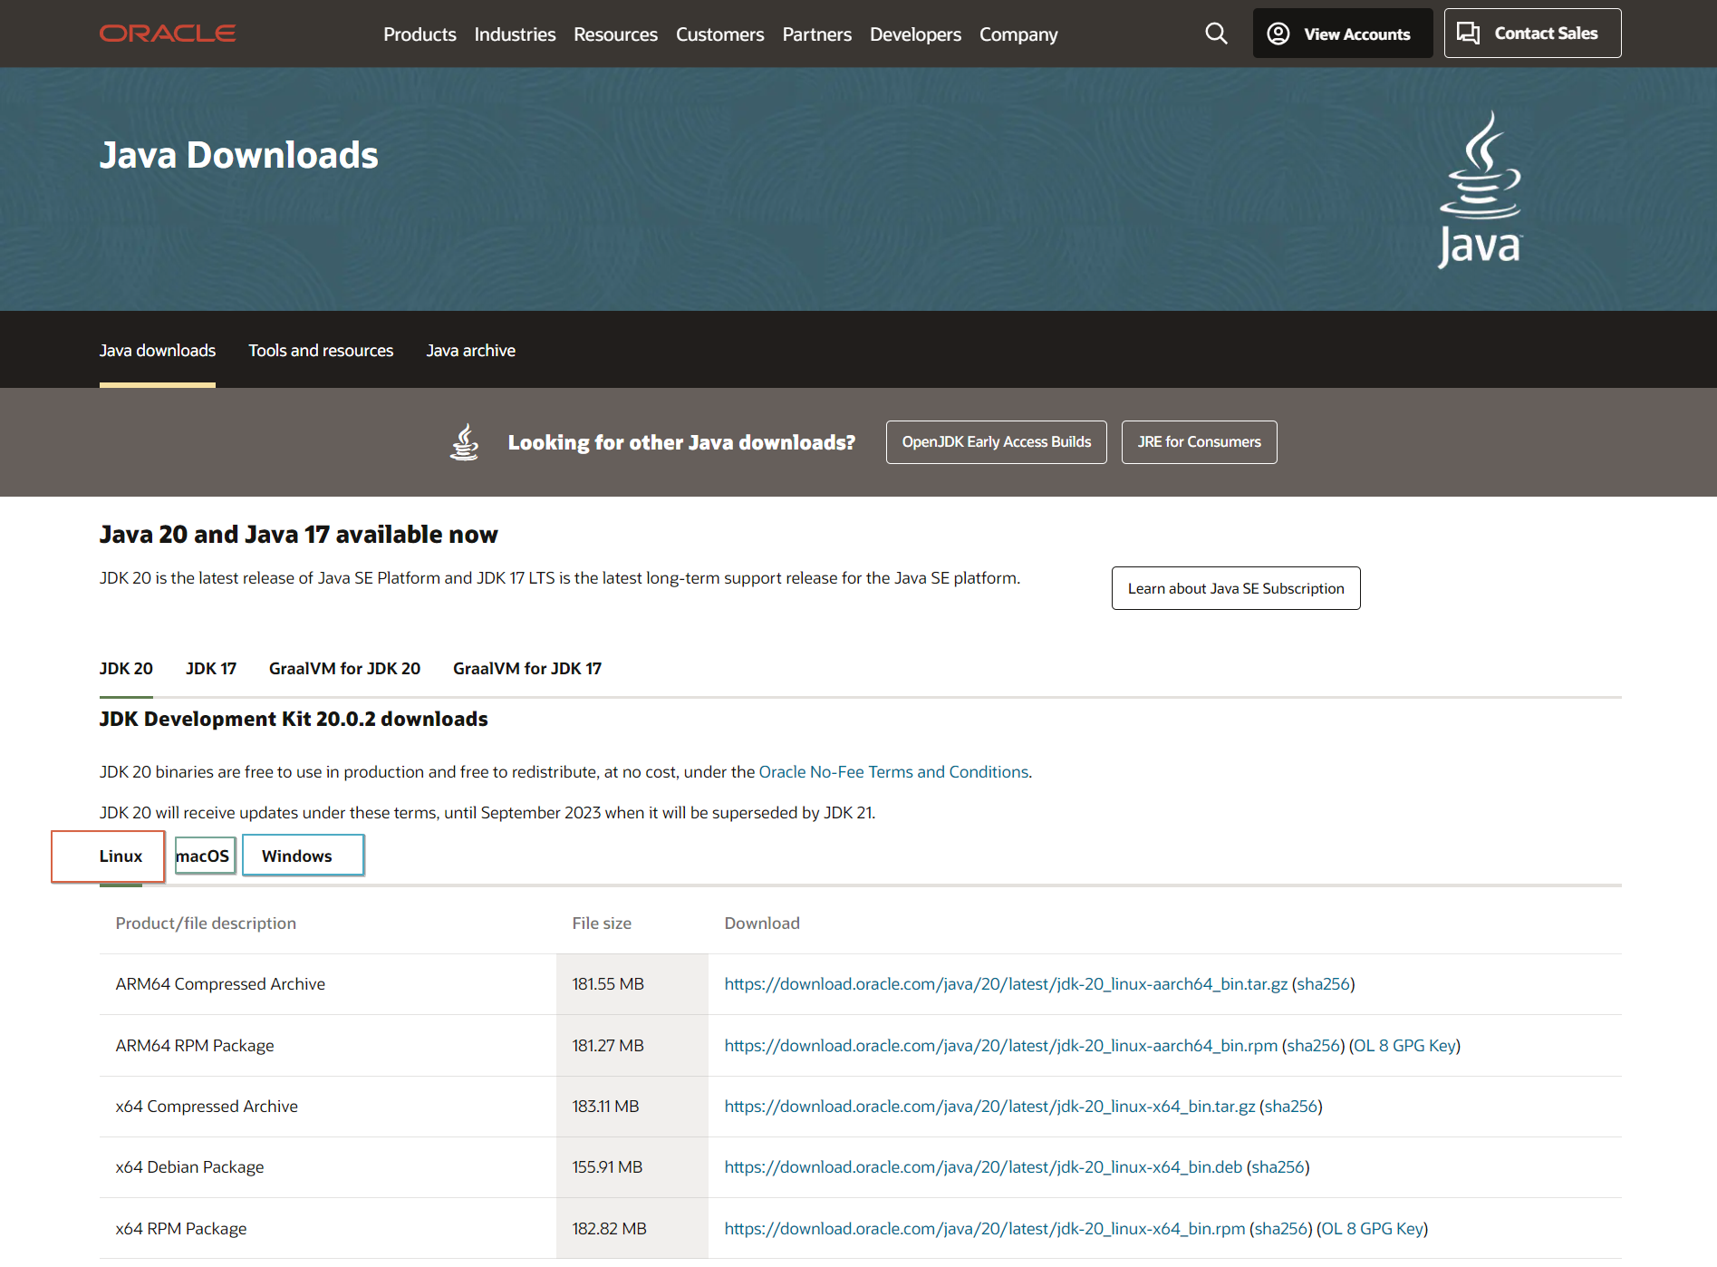Download jdk-20_linux-aarch64_bin.tar.gz link
This screenshot has width=1717, height=1267.
point(1006,984)
